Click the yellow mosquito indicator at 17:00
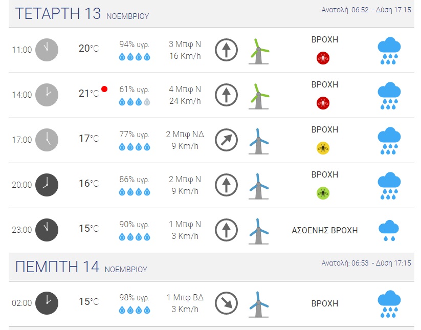The image size is (421, 330). pos(323,148)
